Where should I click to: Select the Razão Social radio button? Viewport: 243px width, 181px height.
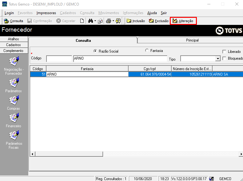coord(95,51)
